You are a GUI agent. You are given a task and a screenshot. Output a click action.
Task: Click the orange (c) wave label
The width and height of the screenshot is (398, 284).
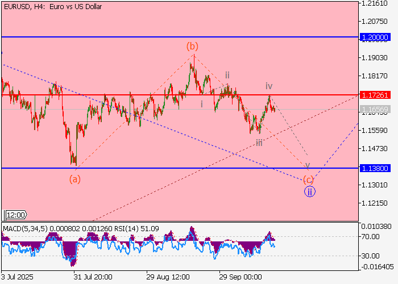point(308,179)
